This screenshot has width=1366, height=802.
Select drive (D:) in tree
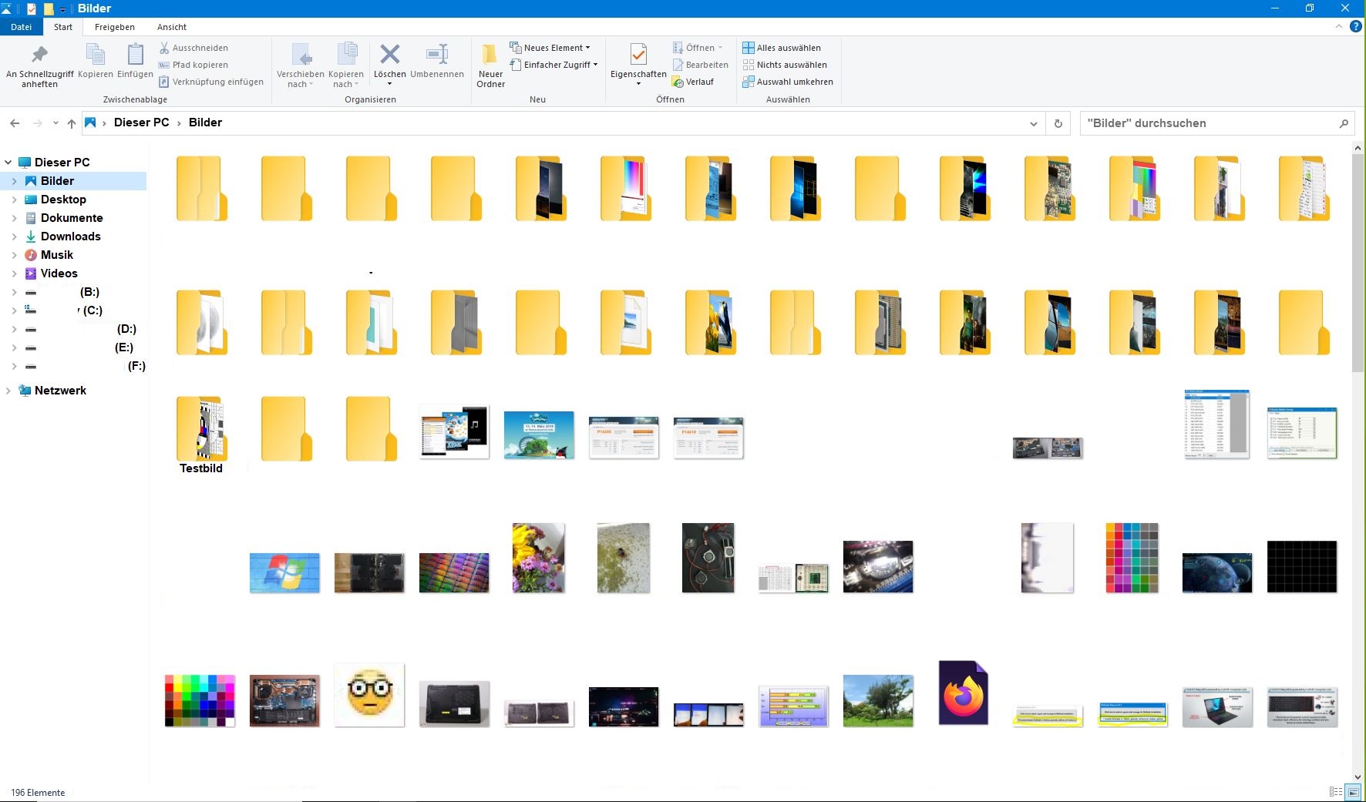tap(126, 329)
